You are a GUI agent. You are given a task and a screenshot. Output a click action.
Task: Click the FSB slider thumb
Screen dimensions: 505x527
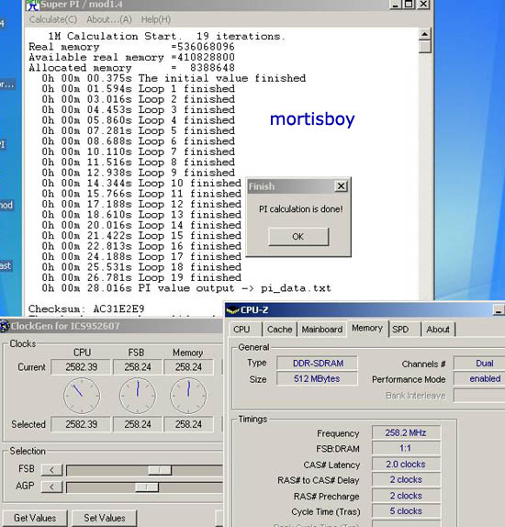tap(160, 470)
